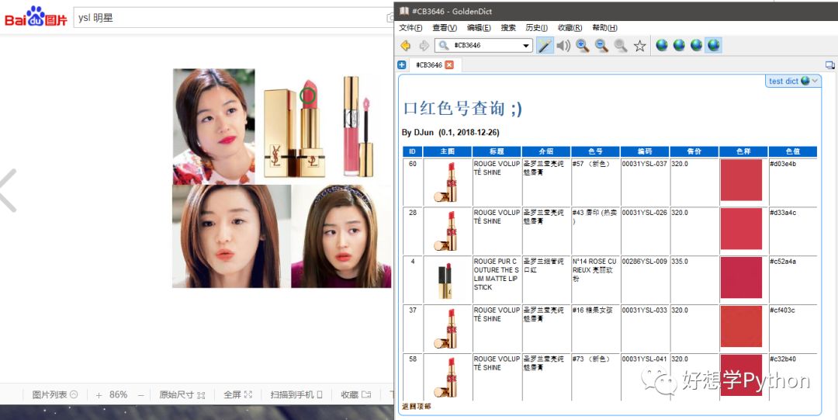Screen dimensions: 838x420
Task: Zoom out with the minus magnifier icon
Action: (x=601, y=46)
